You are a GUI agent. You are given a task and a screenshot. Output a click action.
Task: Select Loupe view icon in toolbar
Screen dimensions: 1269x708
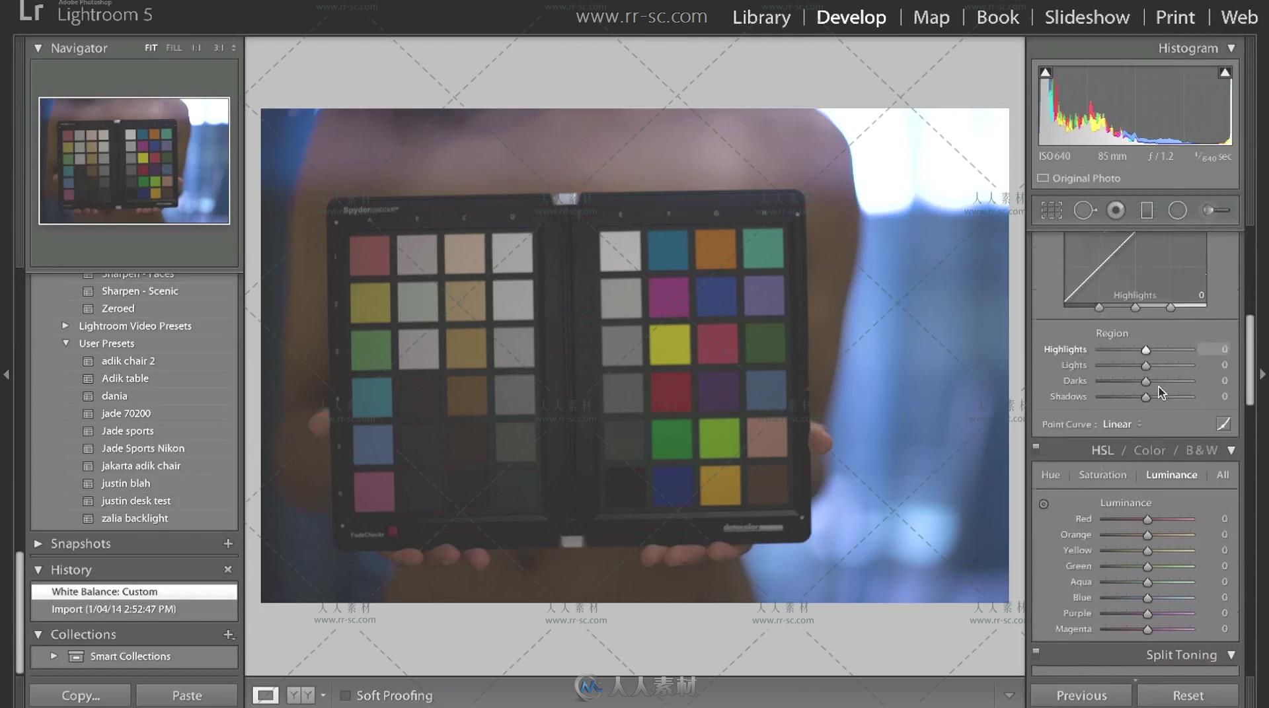[x=266, y=695]
